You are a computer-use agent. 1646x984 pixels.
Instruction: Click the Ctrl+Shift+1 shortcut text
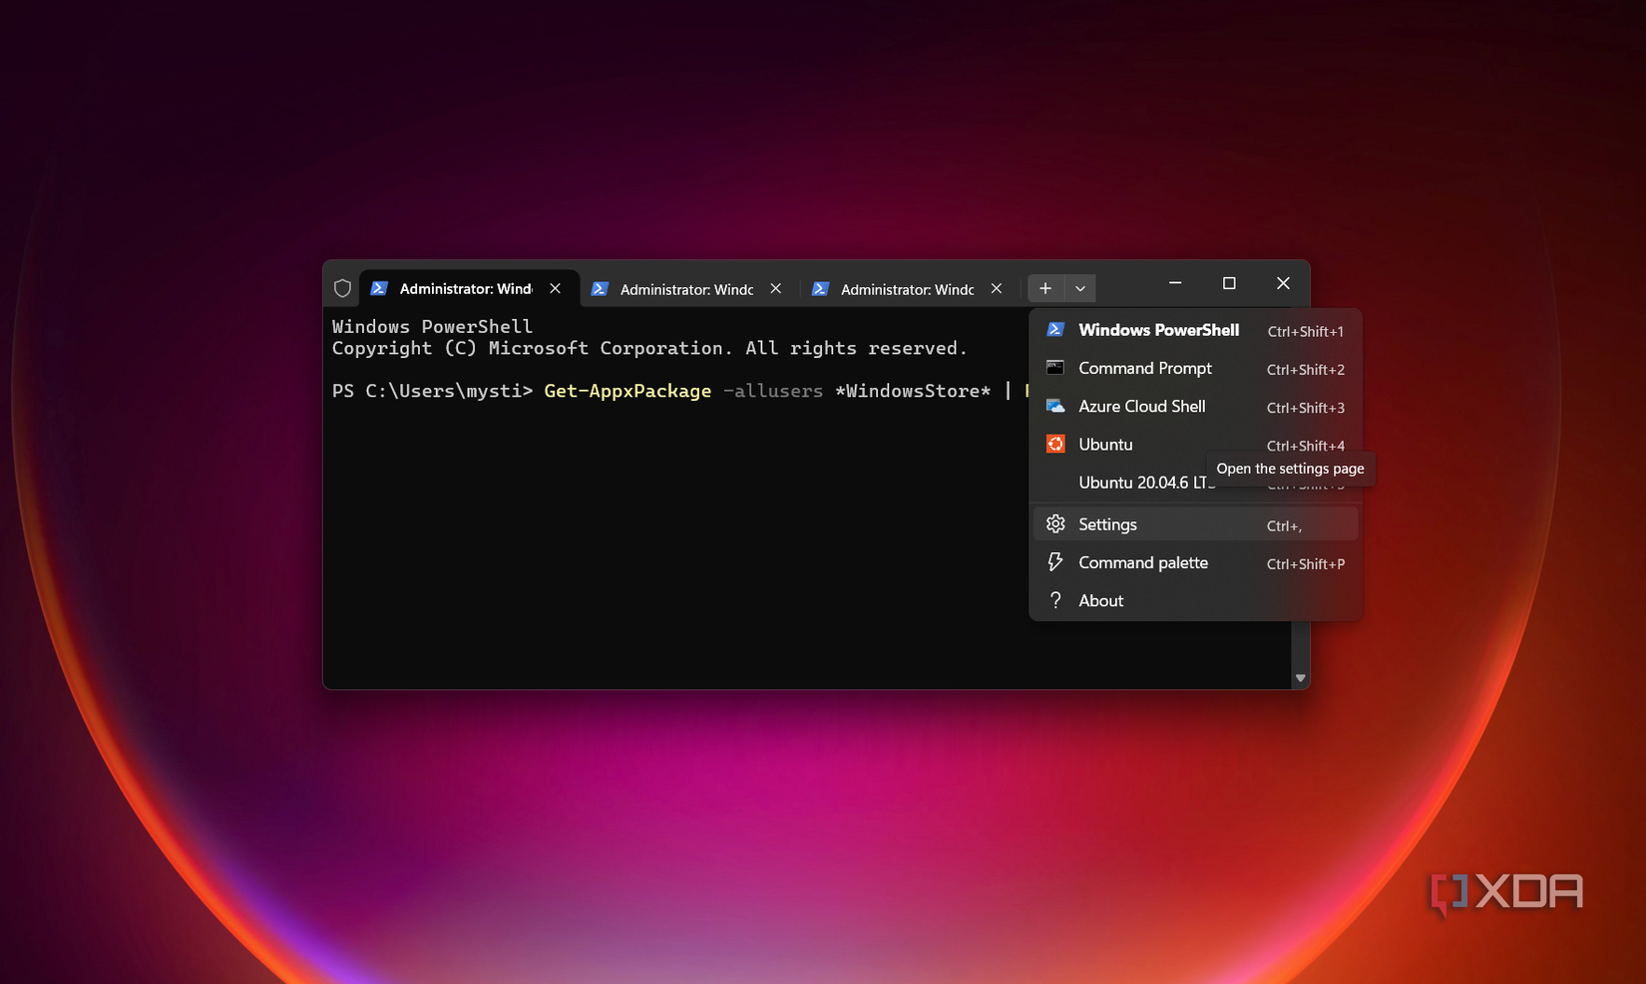(x=1305, y=331)
